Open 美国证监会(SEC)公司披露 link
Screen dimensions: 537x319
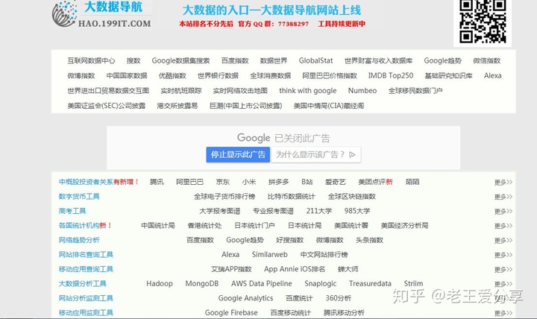[x=107, y=106]
